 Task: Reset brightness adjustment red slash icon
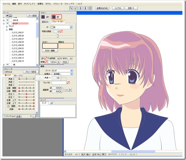61,31
